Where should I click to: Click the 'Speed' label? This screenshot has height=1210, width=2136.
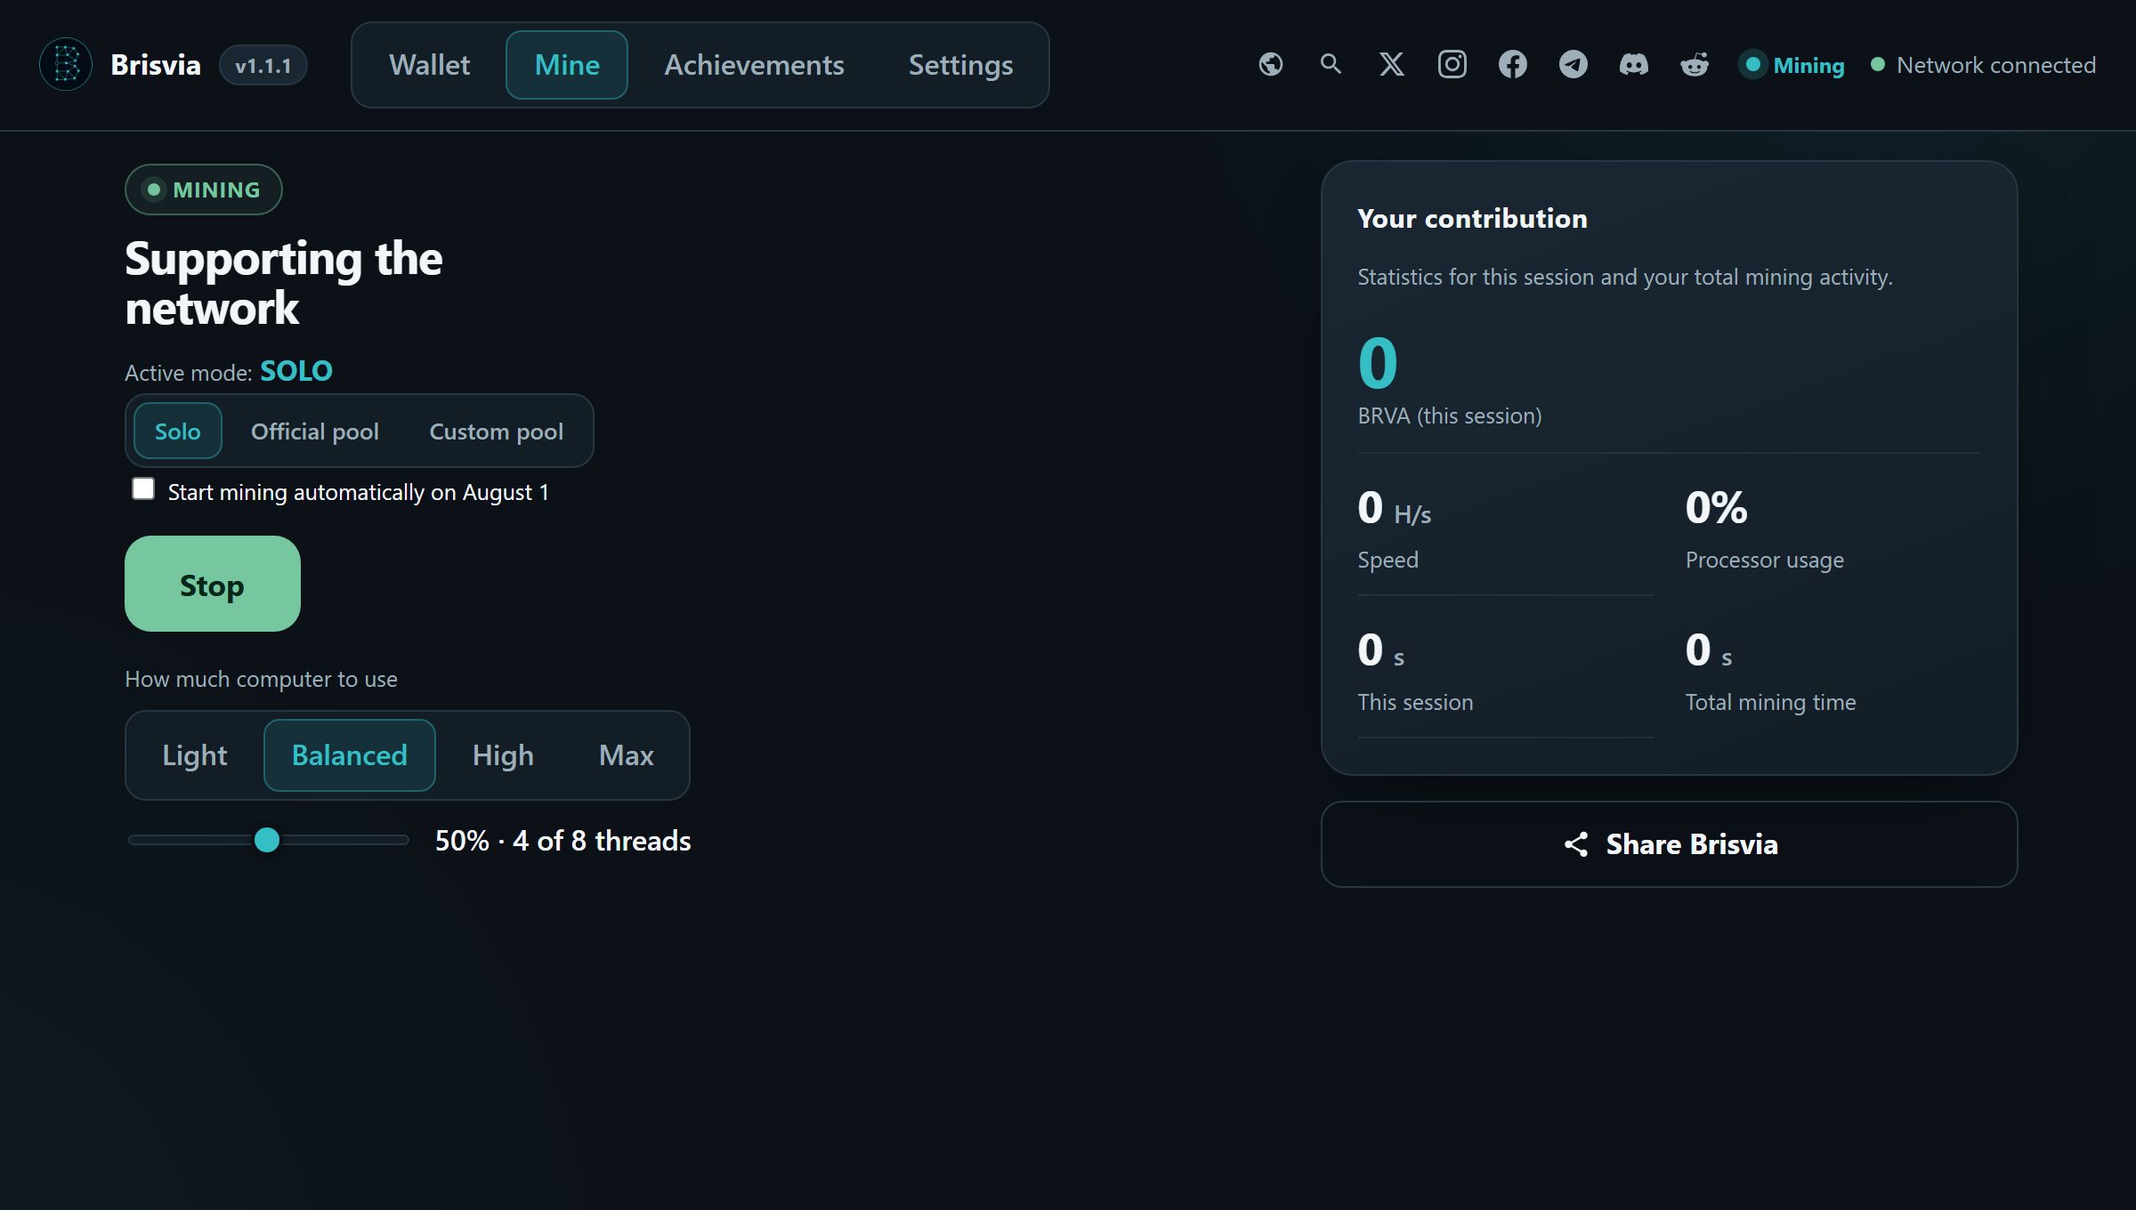pyautogui.click(x=1388, y=560)
